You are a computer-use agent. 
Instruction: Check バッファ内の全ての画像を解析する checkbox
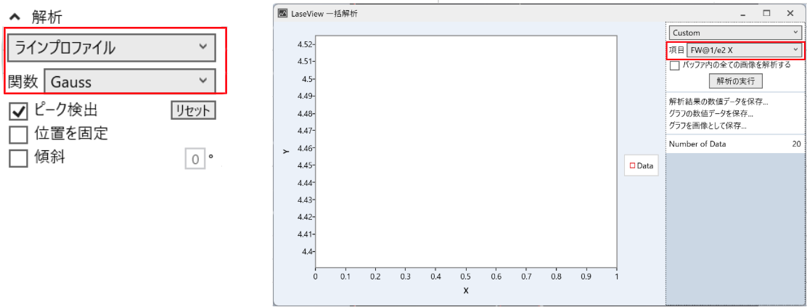tap(675, 65)
